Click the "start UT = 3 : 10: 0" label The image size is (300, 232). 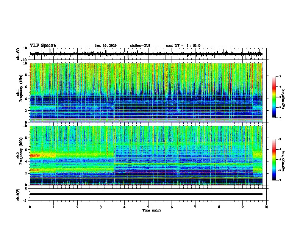point(183,45)
